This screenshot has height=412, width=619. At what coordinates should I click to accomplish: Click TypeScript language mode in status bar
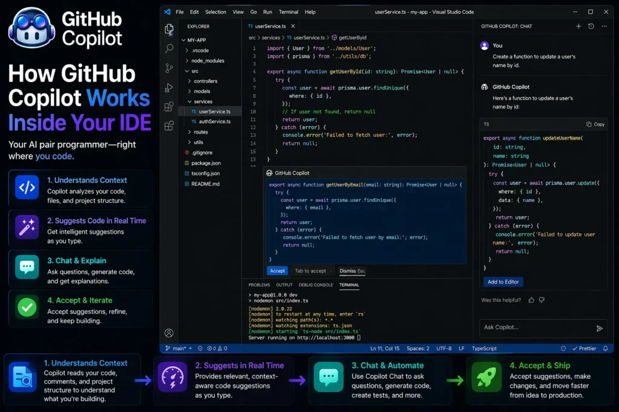point(484,348)
